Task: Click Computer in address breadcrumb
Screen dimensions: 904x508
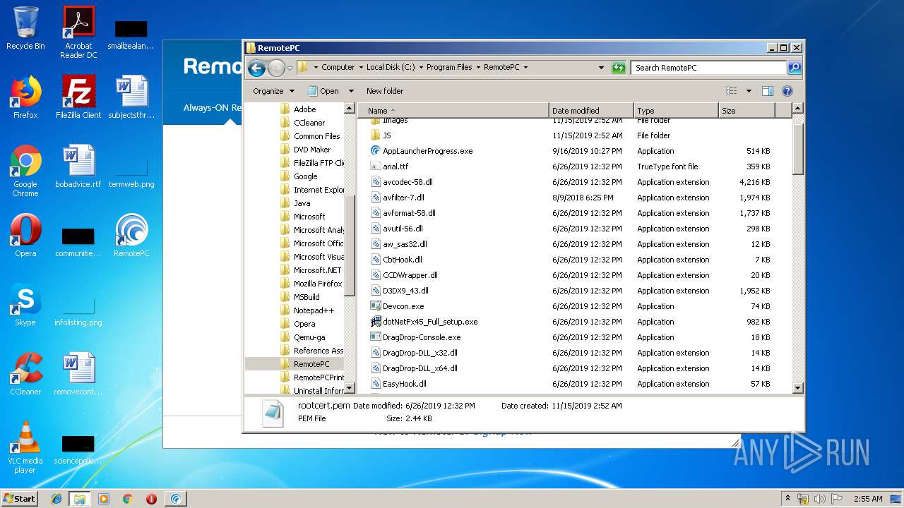Action: point(338,68)
